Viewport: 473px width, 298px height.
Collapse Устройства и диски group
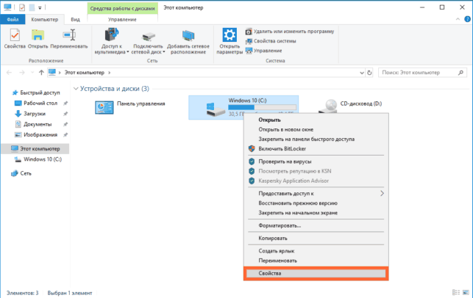click(x=76, y=89)
